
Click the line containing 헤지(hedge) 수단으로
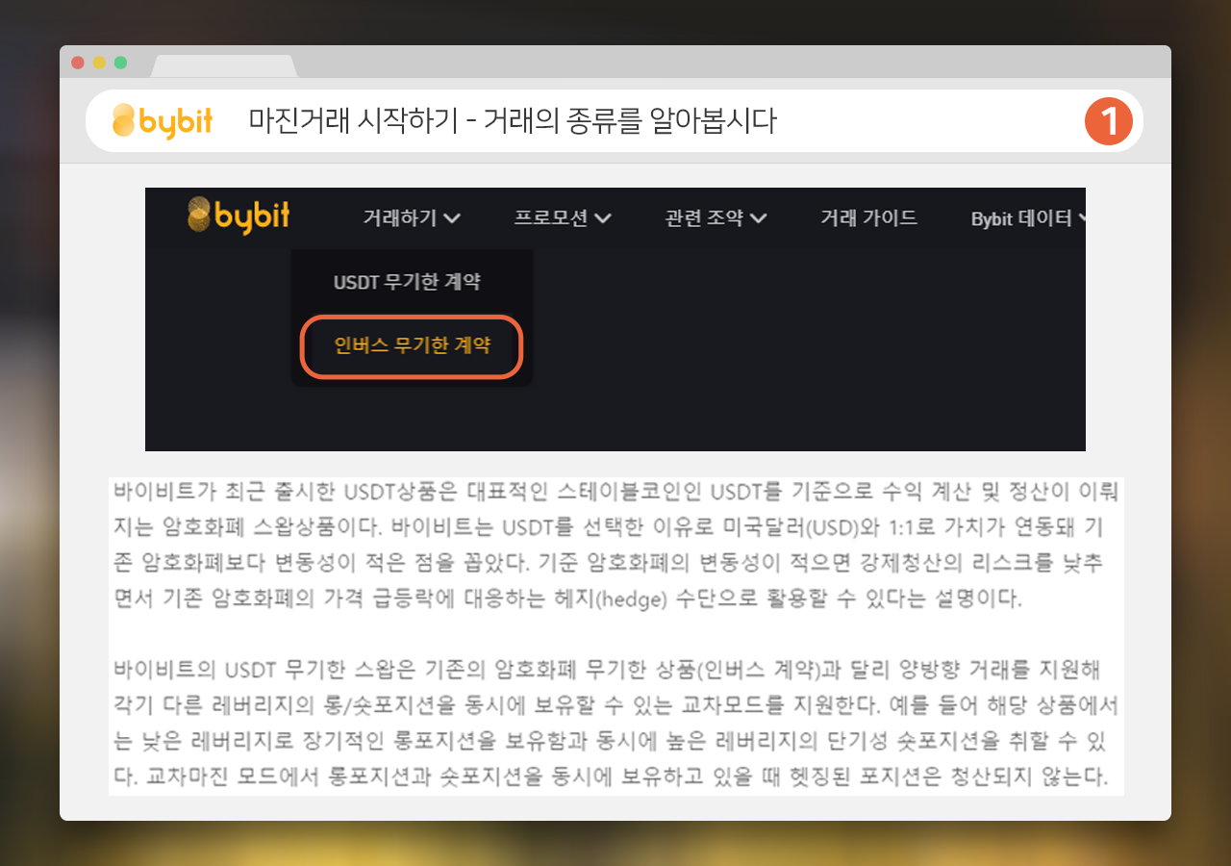click(568, 598)
